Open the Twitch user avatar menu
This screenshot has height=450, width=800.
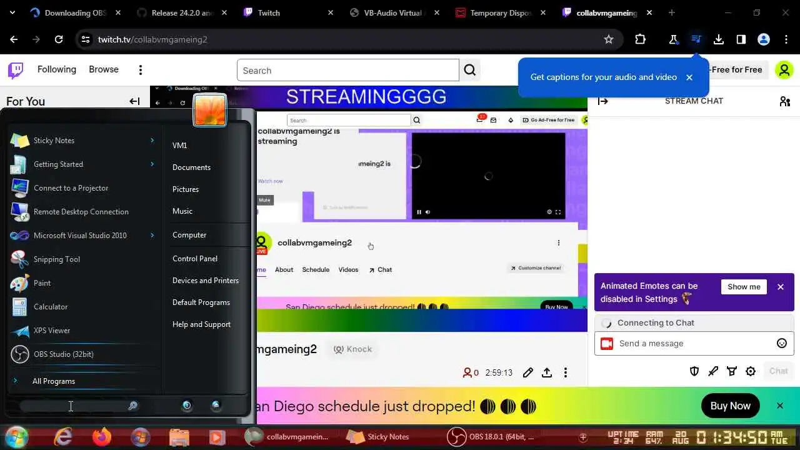pos(784,70)
